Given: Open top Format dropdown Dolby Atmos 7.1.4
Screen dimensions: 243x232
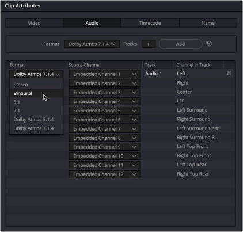Looking at the screenshot, I should coord(92,44).
